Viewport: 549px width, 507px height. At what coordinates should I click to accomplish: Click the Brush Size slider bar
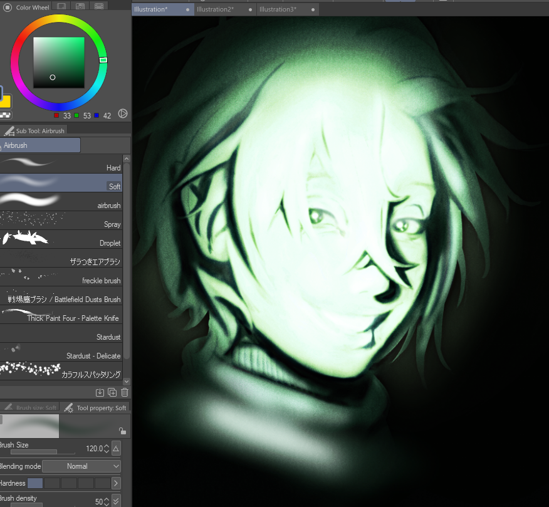click(38, 452)
